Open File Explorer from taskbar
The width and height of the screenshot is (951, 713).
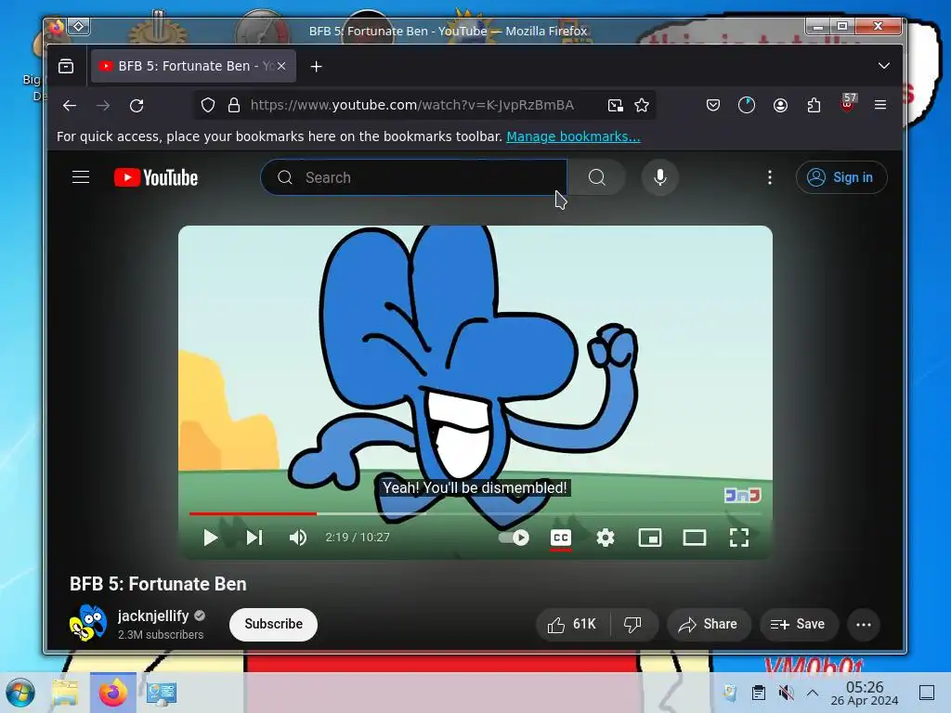(x=65, y=693)
